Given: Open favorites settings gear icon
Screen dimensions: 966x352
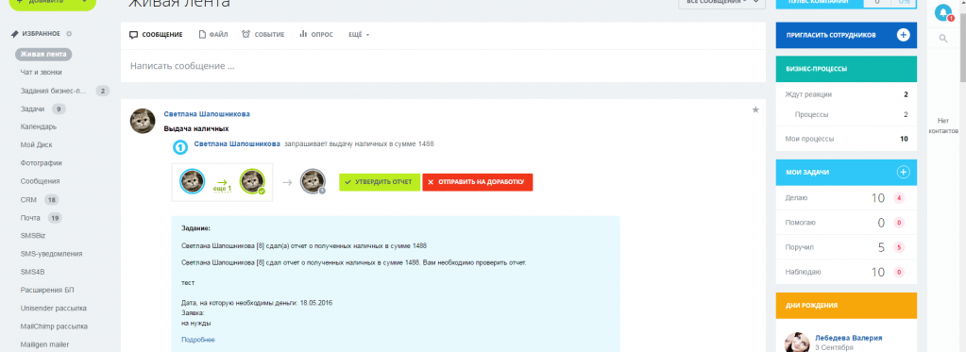Looking at the screenshot, I should [x=69, y=34].
